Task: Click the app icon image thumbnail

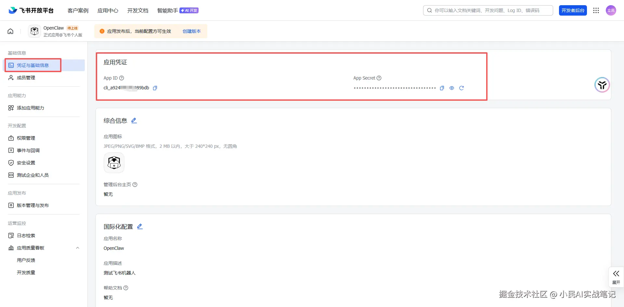Action: [x=114, y=163]
